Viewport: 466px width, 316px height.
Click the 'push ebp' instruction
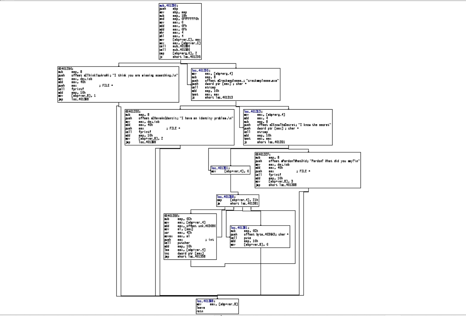point(168,9)
